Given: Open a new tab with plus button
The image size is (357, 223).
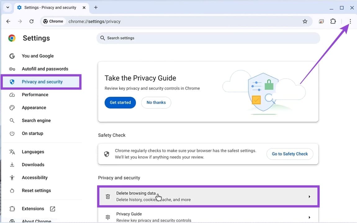Looking at the screenshot, I should coord(96,7).
